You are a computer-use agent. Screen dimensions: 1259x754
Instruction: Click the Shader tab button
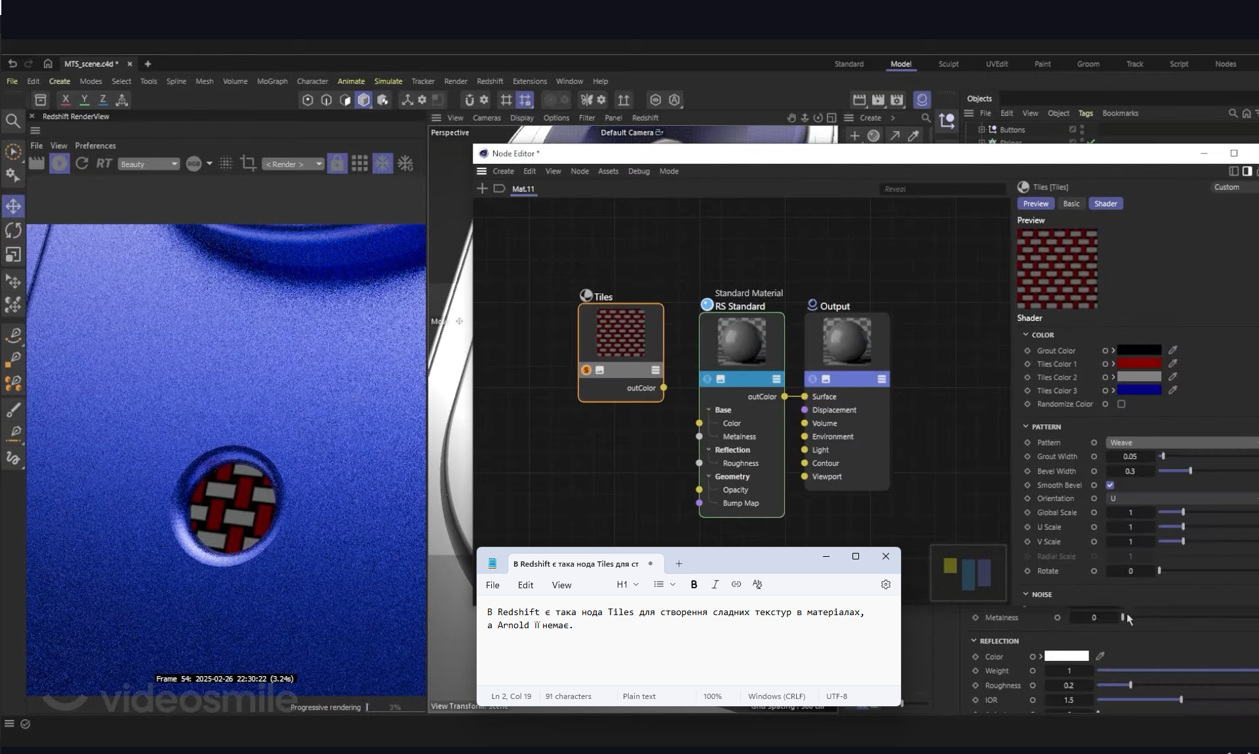pos(1105,204)
